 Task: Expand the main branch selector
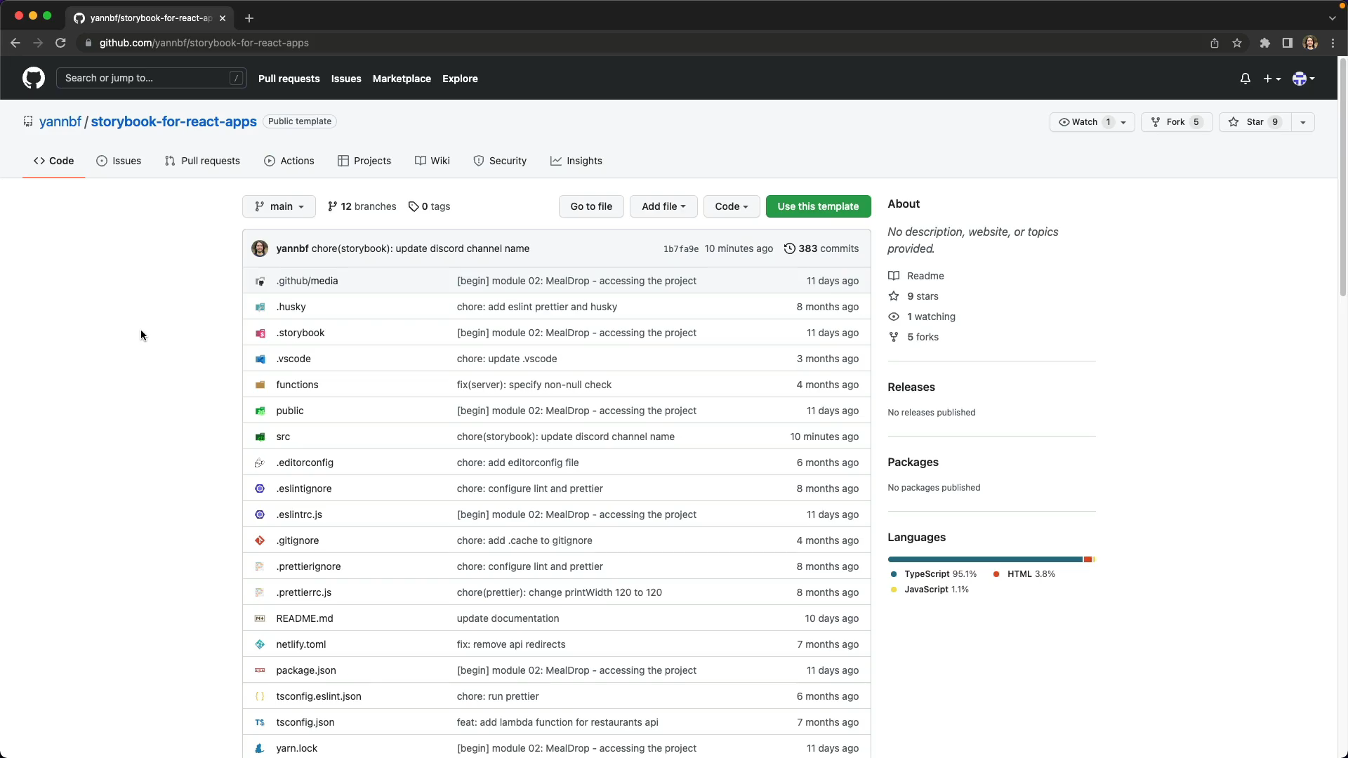point(279,206)
